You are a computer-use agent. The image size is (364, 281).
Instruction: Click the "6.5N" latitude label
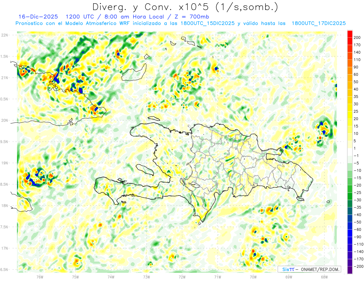point(5,270)
